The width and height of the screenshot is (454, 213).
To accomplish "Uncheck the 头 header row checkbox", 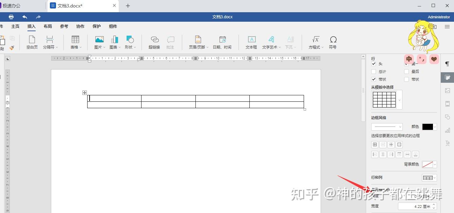I will pos(374,64).
